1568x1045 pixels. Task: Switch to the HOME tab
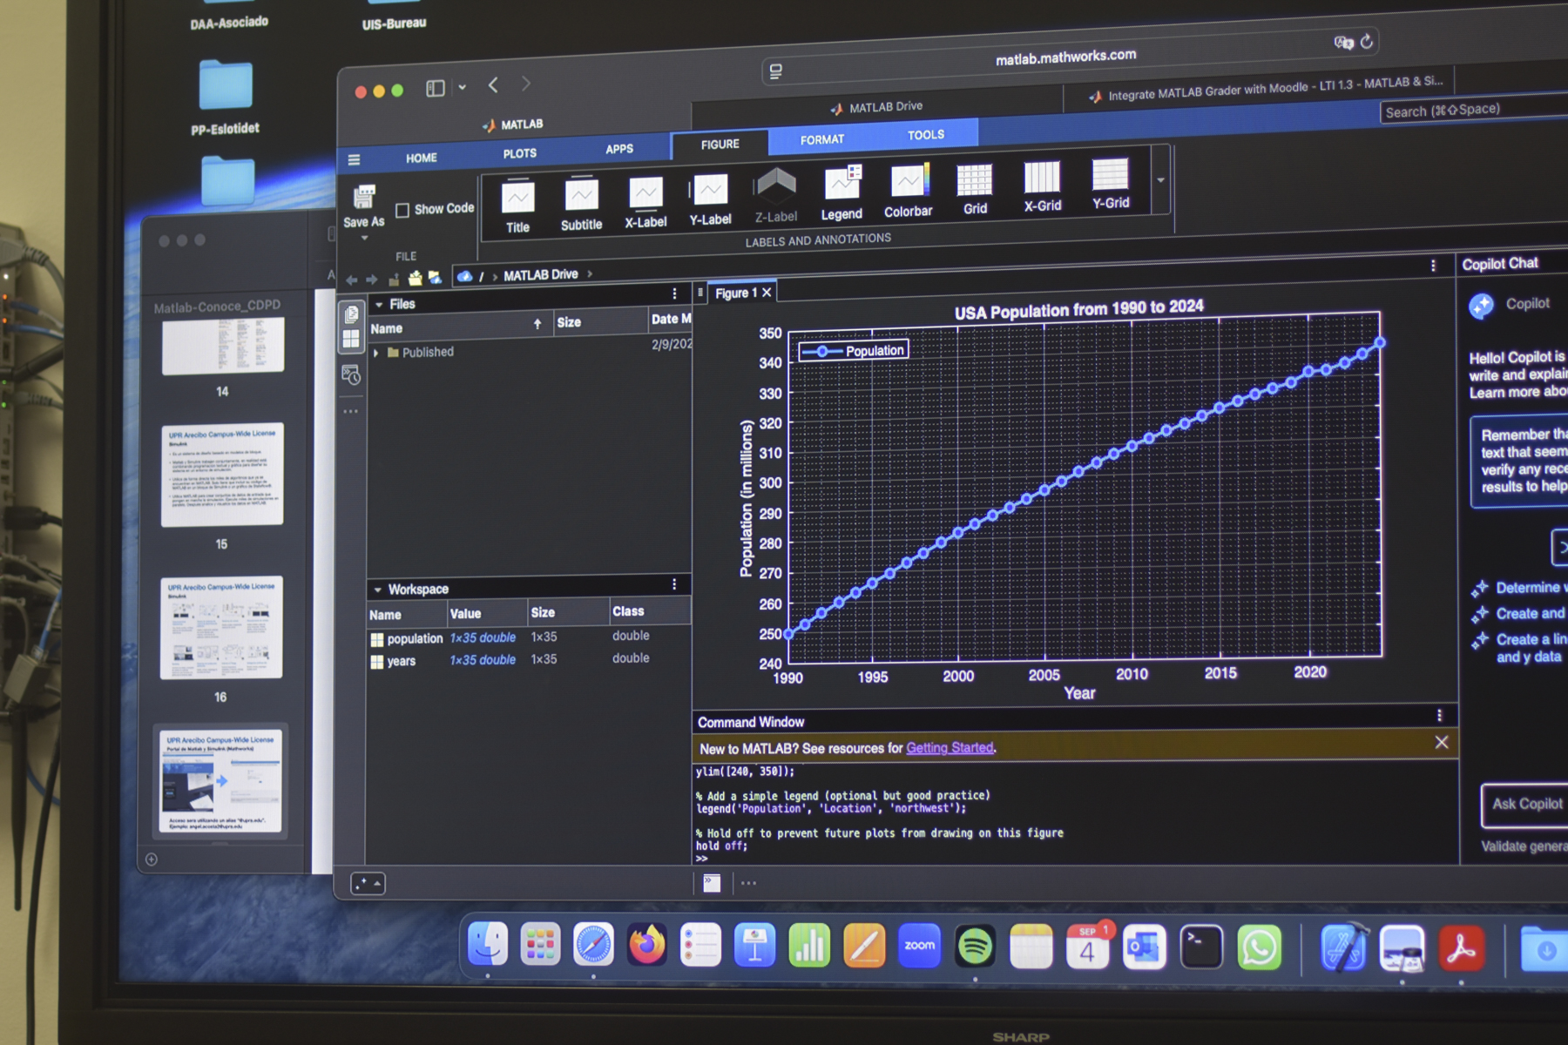tap(422, 158)
